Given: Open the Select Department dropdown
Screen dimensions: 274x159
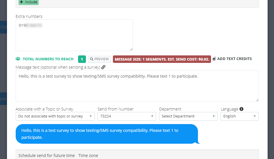Looking at the screenshot, I should click(188, 116).
